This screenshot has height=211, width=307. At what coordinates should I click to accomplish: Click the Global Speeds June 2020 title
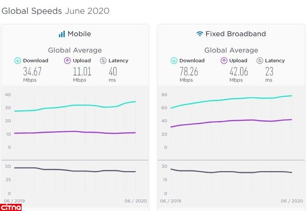pos(55,10)
